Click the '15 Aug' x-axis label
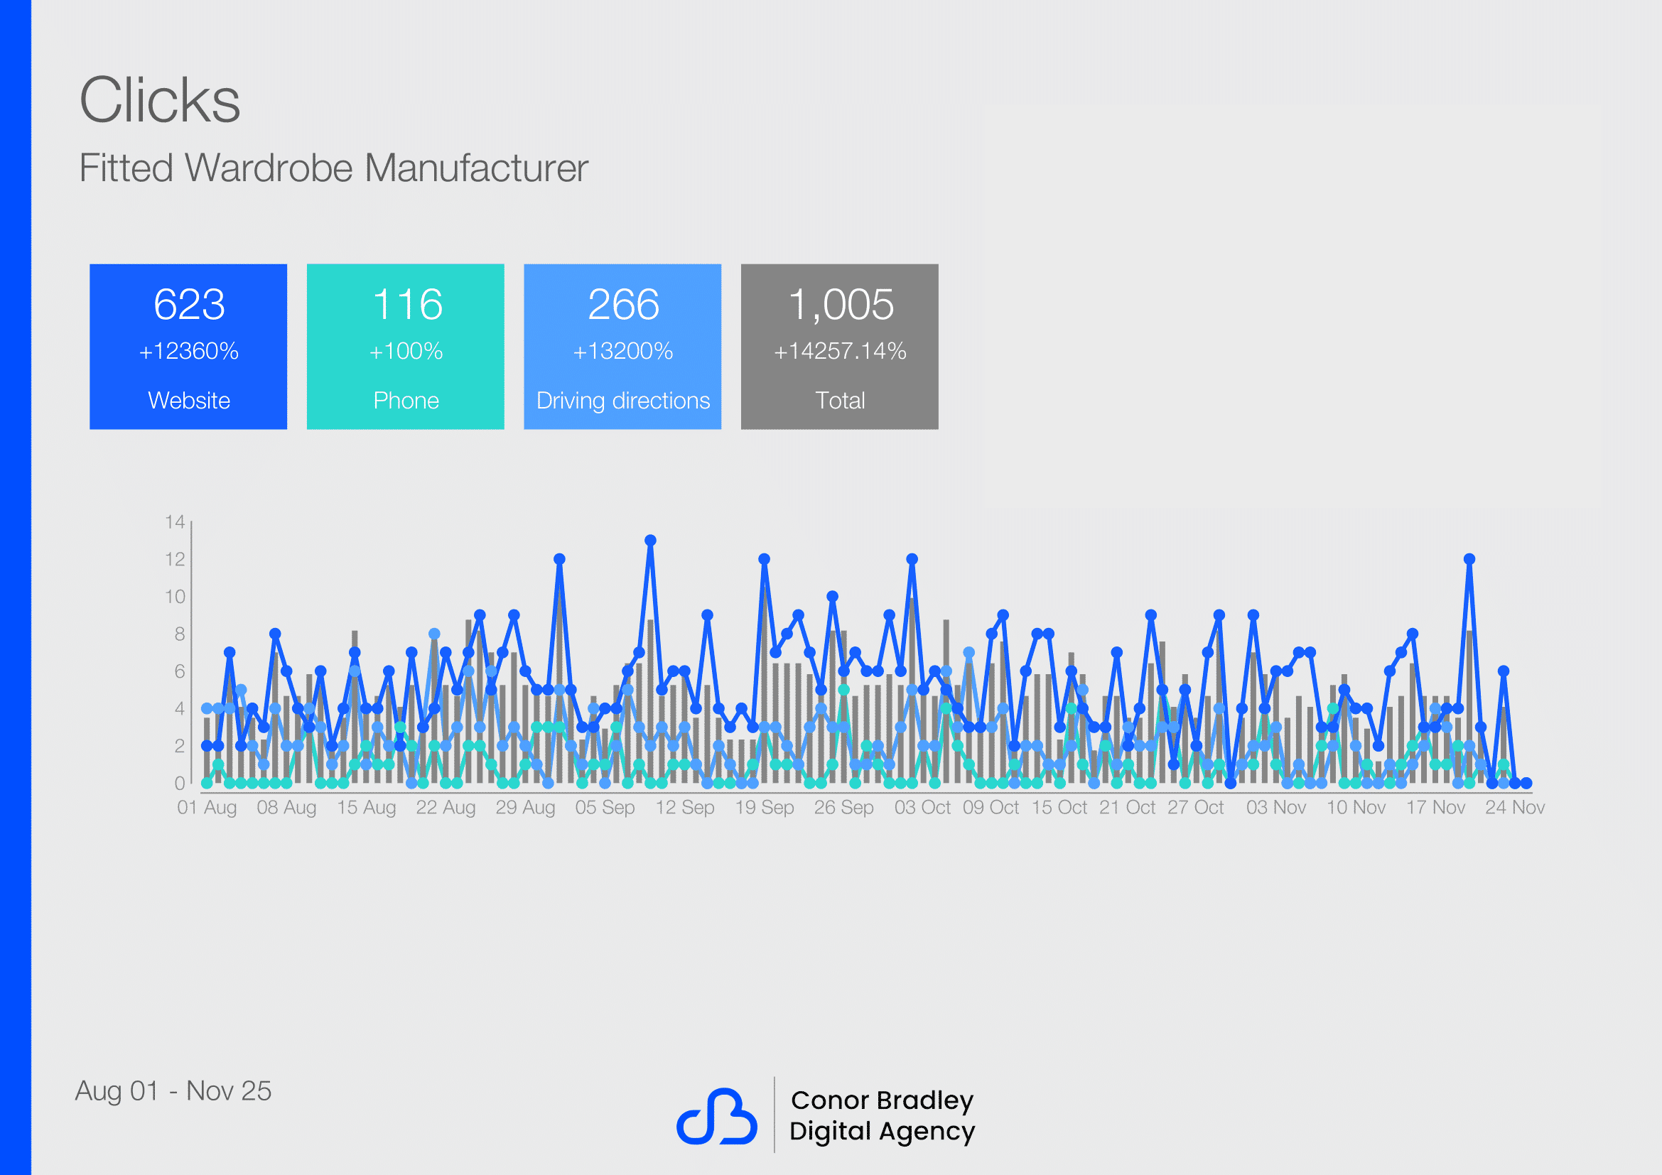Screen dimensions: 1662x1175 pos(366,807)
